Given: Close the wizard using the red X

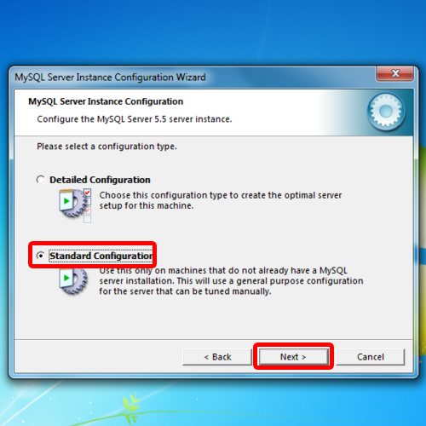Looking at the screenshot, I should coord(394,73).
